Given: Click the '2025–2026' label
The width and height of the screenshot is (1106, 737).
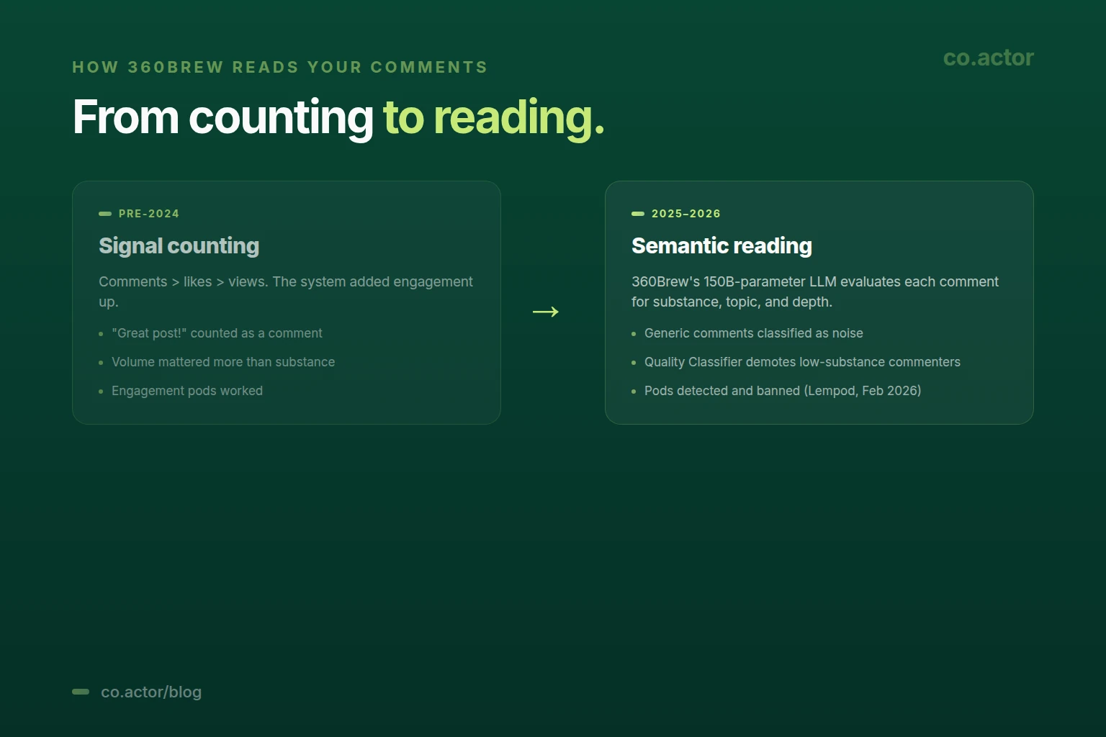Looking at the screenshot, I should (685, 214).
